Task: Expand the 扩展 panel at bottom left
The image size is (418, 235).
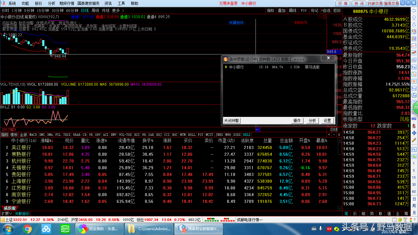Action: [x=7, y=214]
